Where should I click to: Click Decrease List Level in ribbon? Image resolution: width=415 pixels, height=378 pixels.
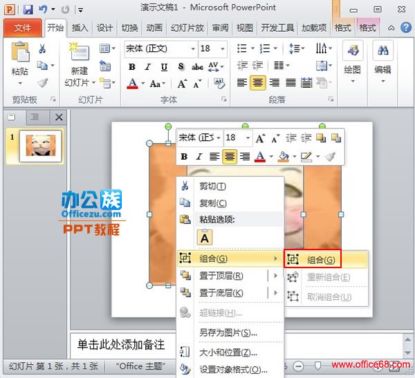pos(242,65)
